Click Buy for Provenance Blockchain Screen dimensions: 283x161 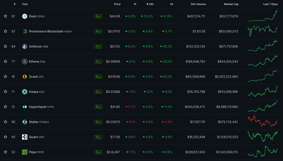click(98, 31)
